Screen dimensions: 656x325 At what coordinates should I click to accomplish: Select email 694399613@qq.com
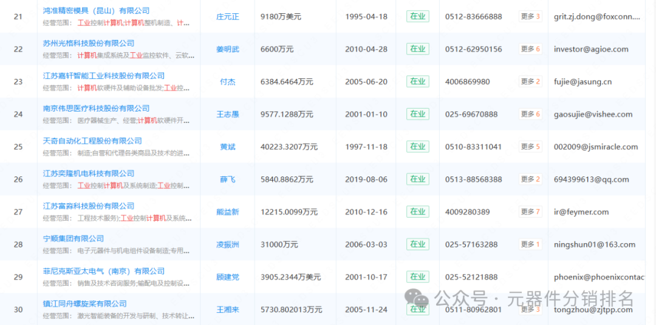tap(591, 179)
